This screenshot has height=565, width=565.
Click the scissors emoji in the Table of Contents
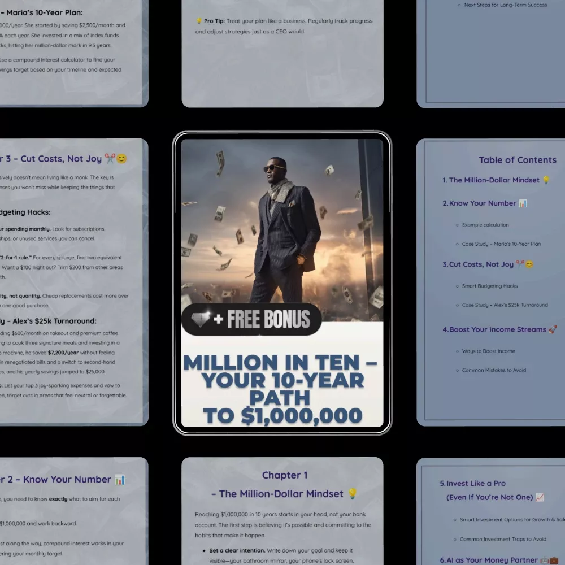520,264
